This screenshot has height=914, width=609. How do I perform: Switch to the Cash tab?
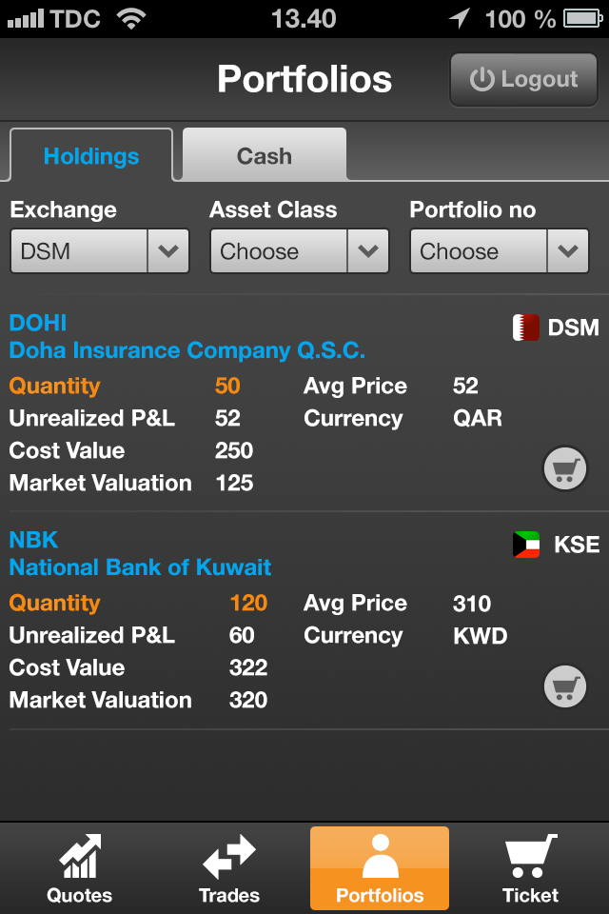[265, 156]
